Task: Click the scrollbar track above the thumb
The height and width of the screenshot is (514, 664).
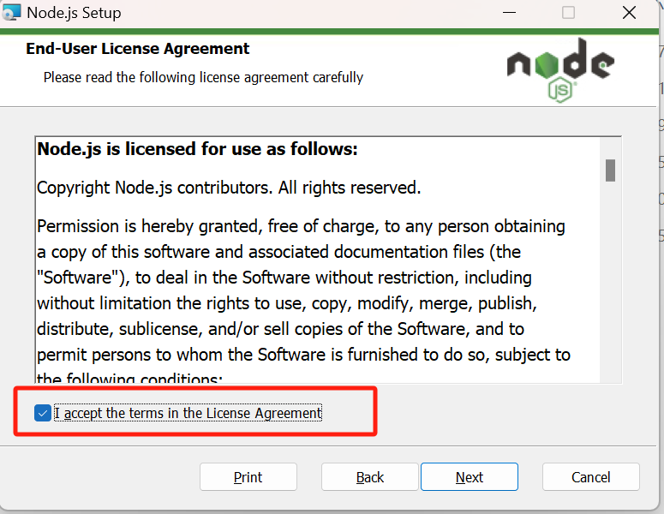Action: point(610,148)
